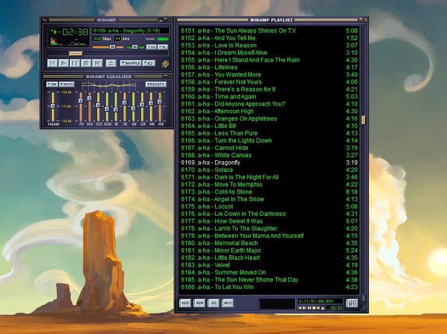Select the playing track 6169 Dragonfly
The width and height of the screenshot is (447, 334).
[x=269, y=163]
